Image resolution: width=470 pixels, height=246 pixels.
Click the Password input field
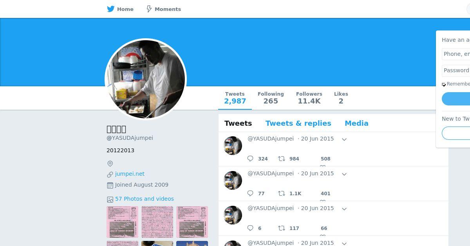coord(456,70)
